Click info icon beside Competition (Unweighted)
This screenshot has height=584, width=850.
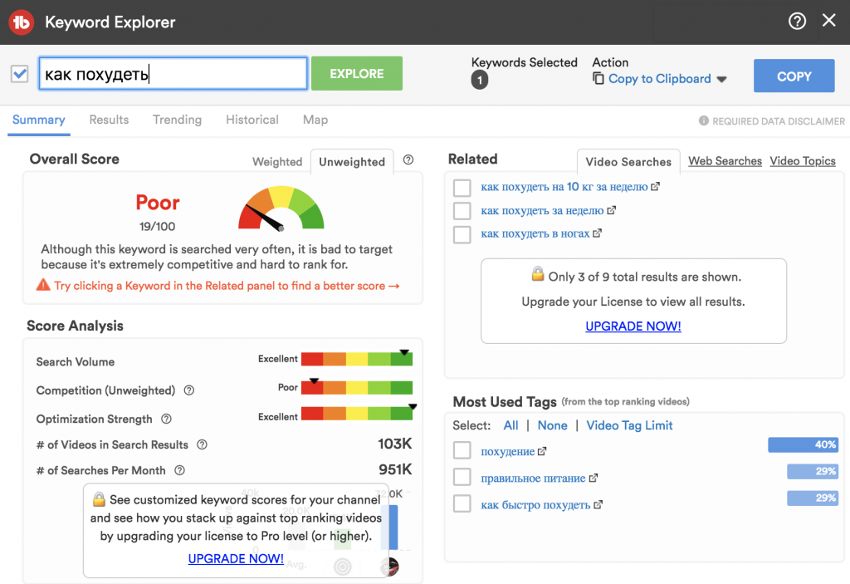[189, 390]
